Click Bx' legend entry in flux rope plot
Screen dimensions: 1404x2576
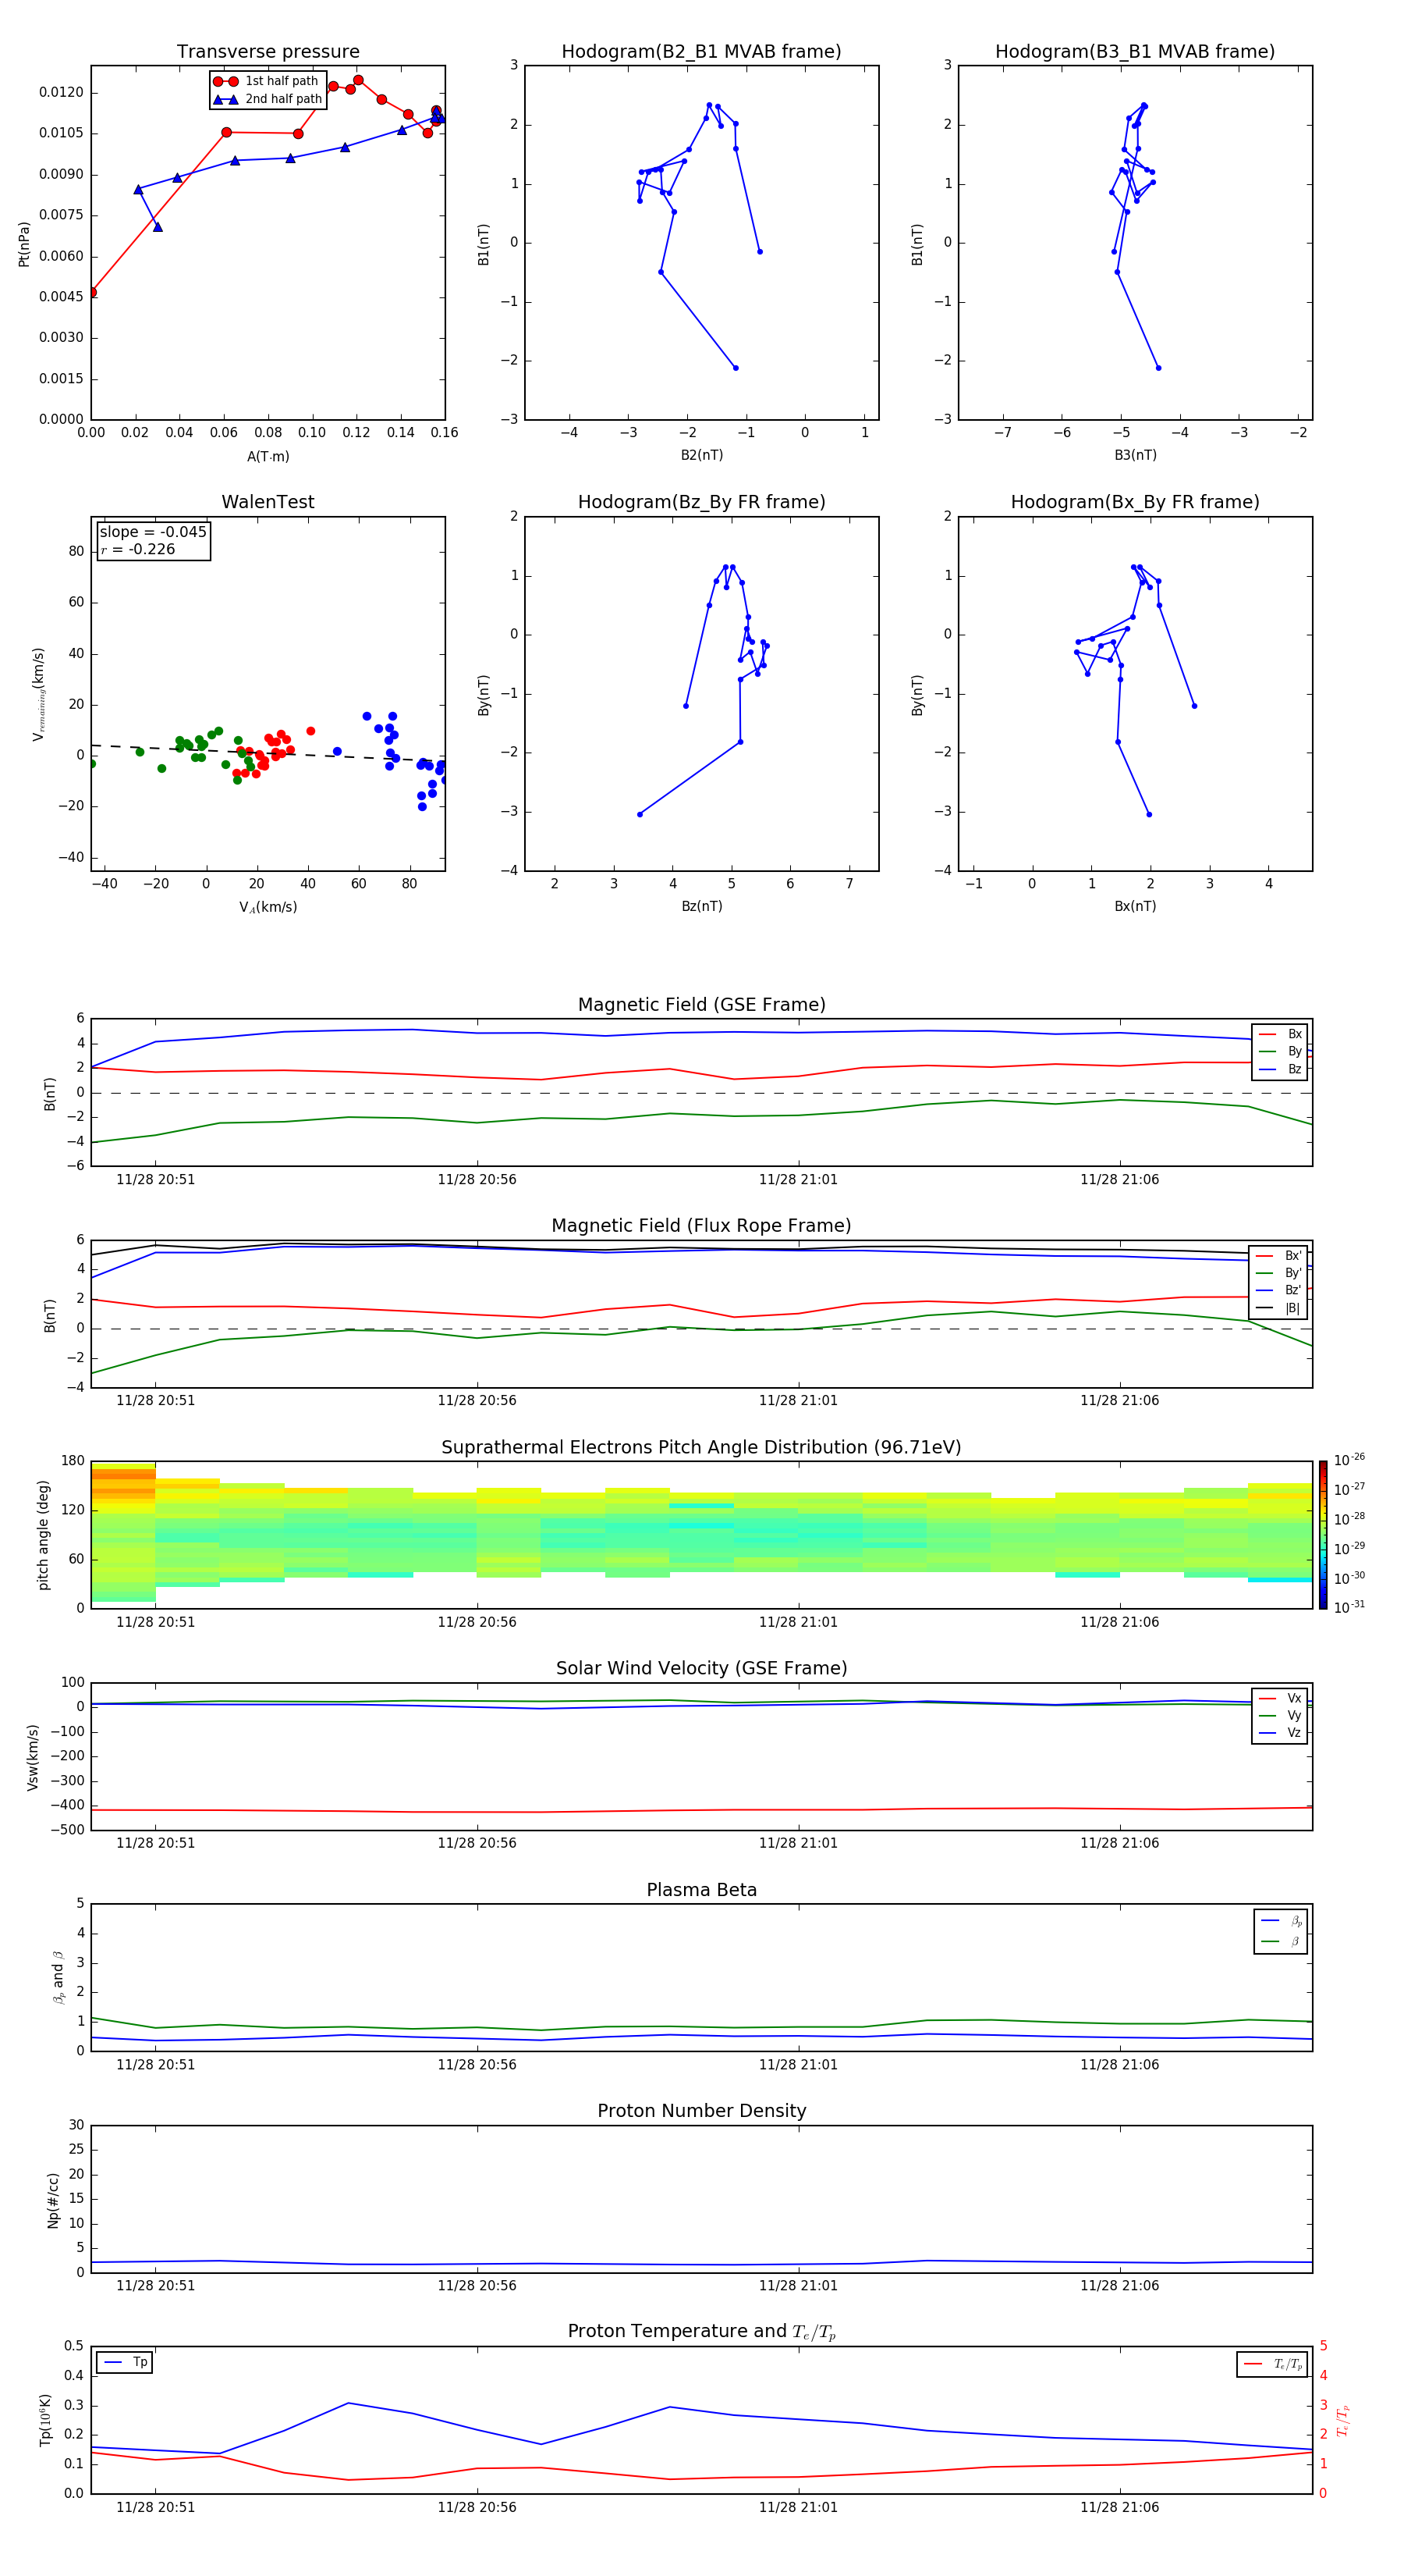pos(1279,1256)
